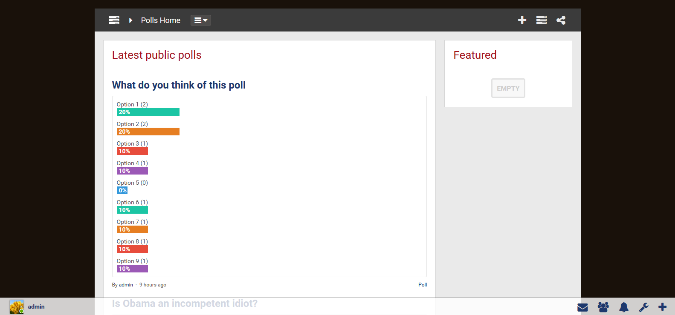Open the messages envelope icon

(x=582, y=307)
